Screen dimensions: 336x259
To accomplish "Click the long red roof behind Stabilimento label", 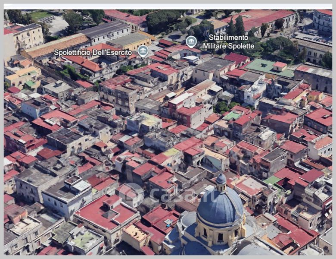I will click(x=258, y=18).
